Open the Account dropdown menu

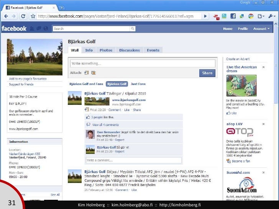261,29
